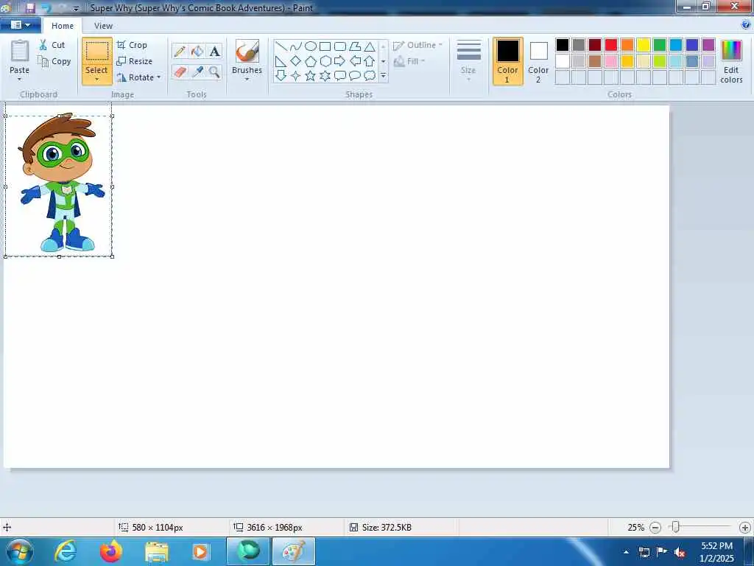
Task: Open Firefox from the taskbar
Action: point(111,551)
